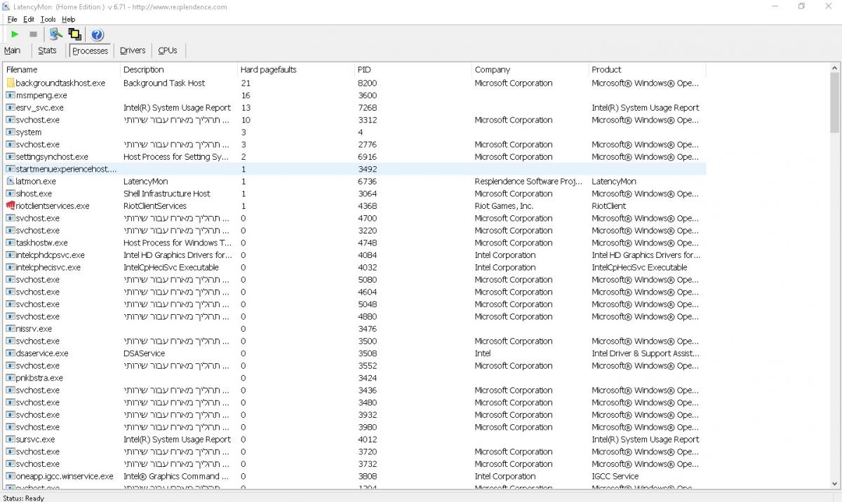Image resolution: width=842 pixels, height=502 pixels.
Task: Click the icon next to the system row
Action: 11,132
